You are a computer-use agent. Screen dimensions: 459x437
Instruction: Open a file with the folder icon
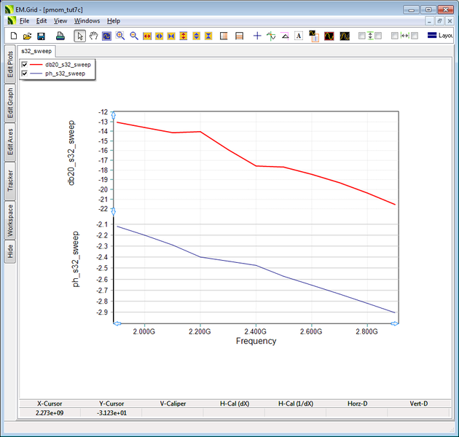(27, 36)
